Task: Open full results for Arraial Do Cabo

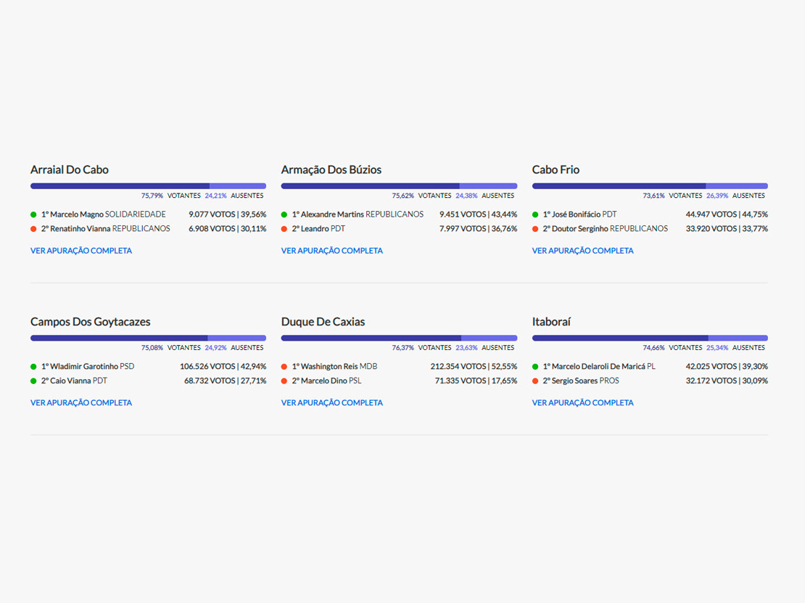Action: pos(81,251)
